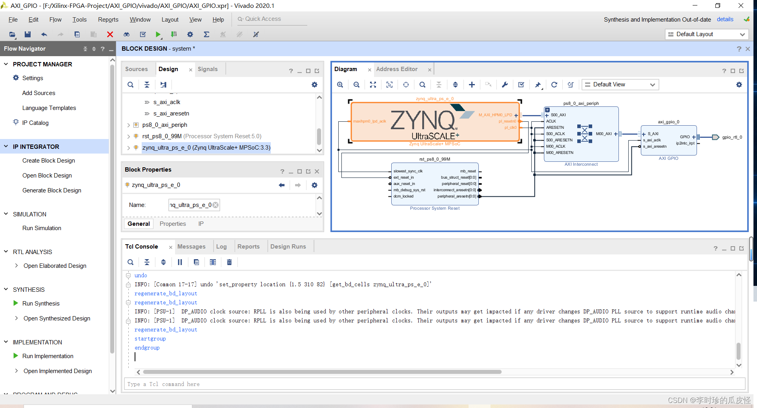The width and height of the screenshot is (757, 408).
Task: Click the Add IP plus icon in diagram
Action: 472,85
